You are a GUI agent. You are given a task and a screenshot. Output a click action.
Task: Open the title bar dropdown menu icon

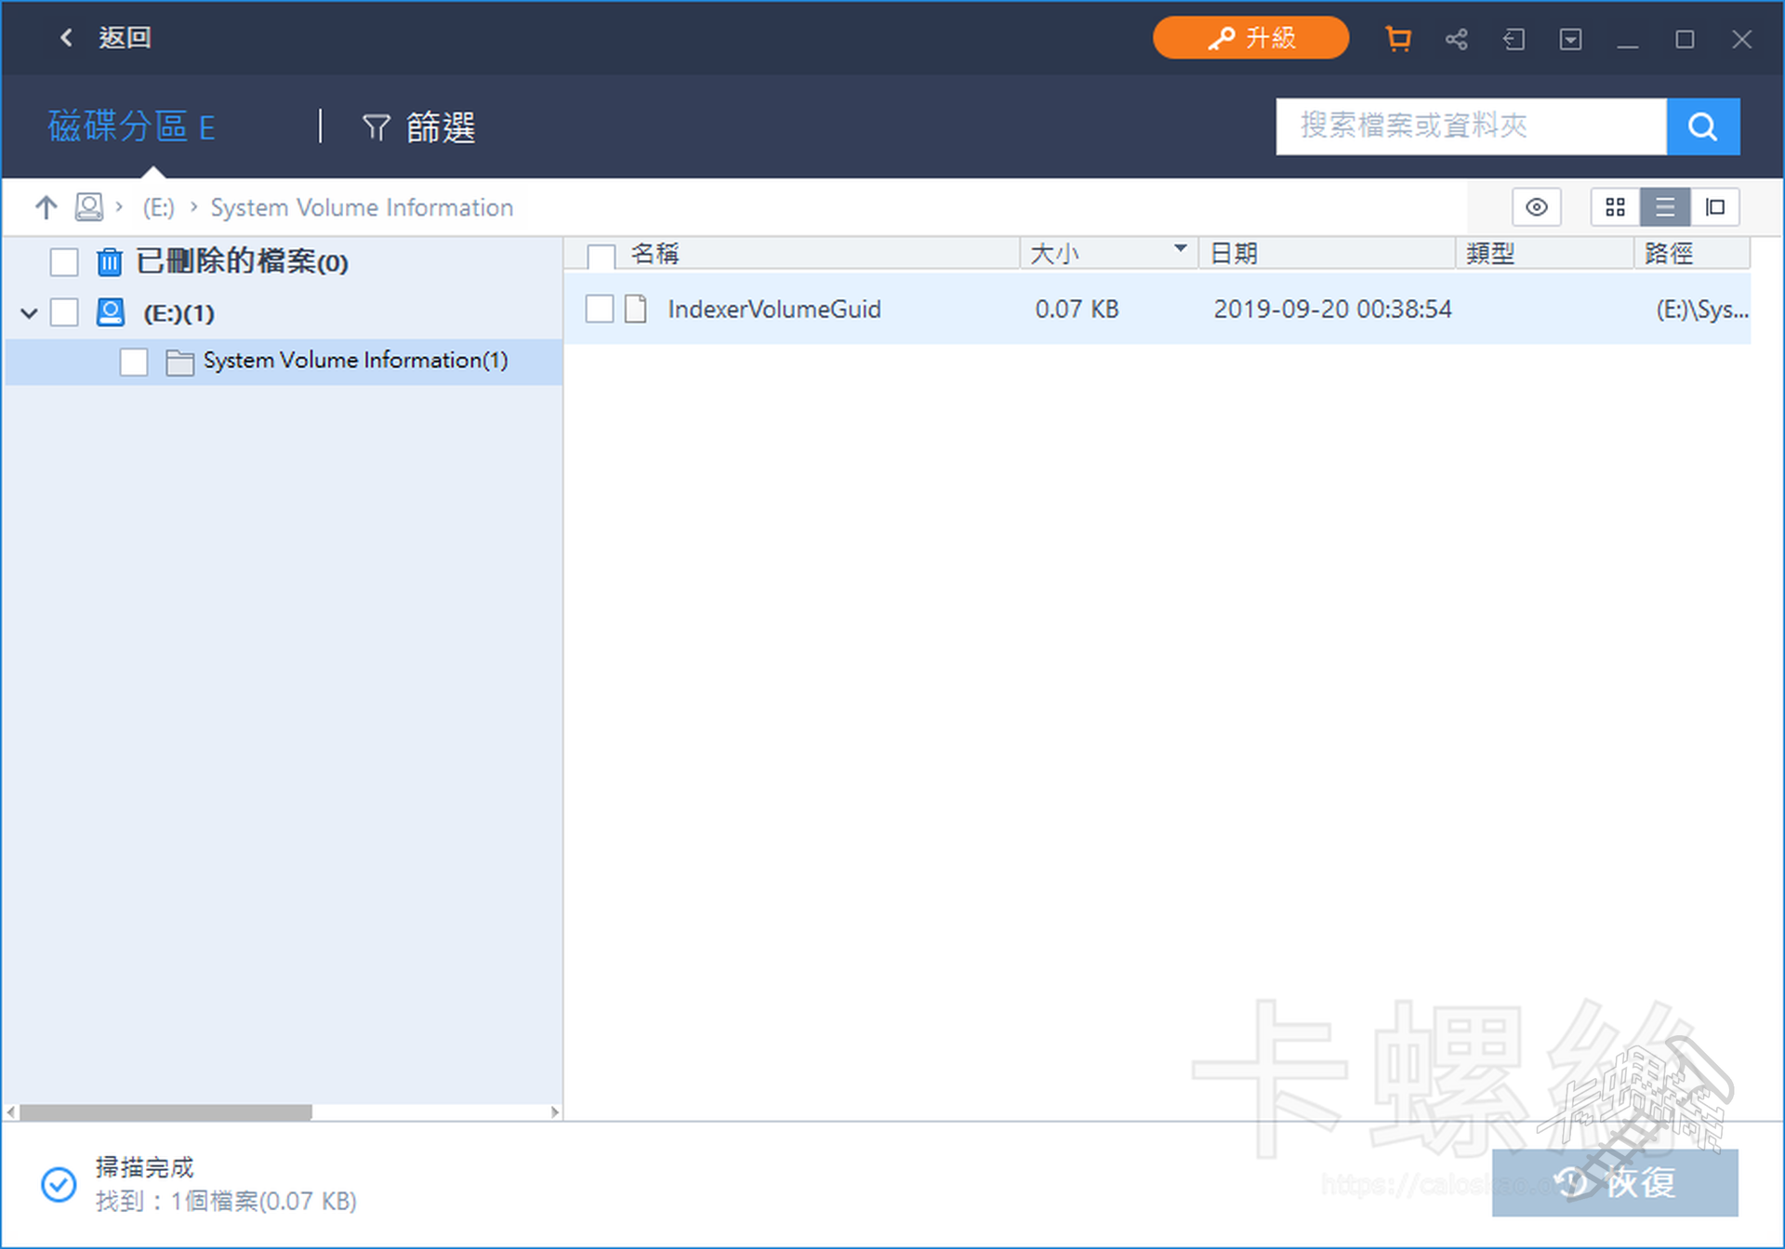click(x=1570, y=39)
